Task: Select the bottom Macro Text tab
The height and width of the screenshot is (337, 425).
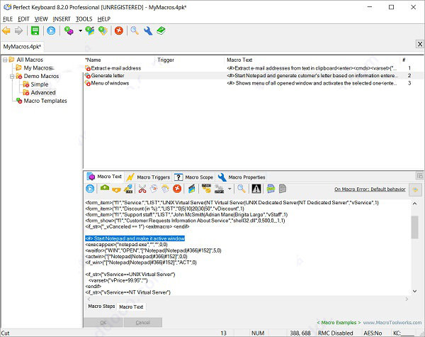Action: pyautogui.click(x=131, y=306)
